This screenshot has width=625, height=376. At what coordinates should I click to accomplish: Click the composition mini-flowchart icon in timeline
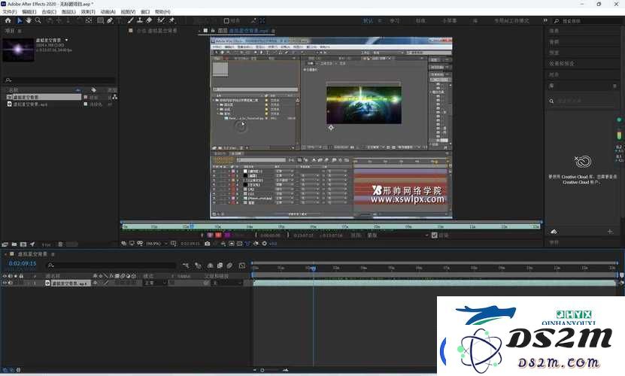pyautogui.click(x=186, y=265)
